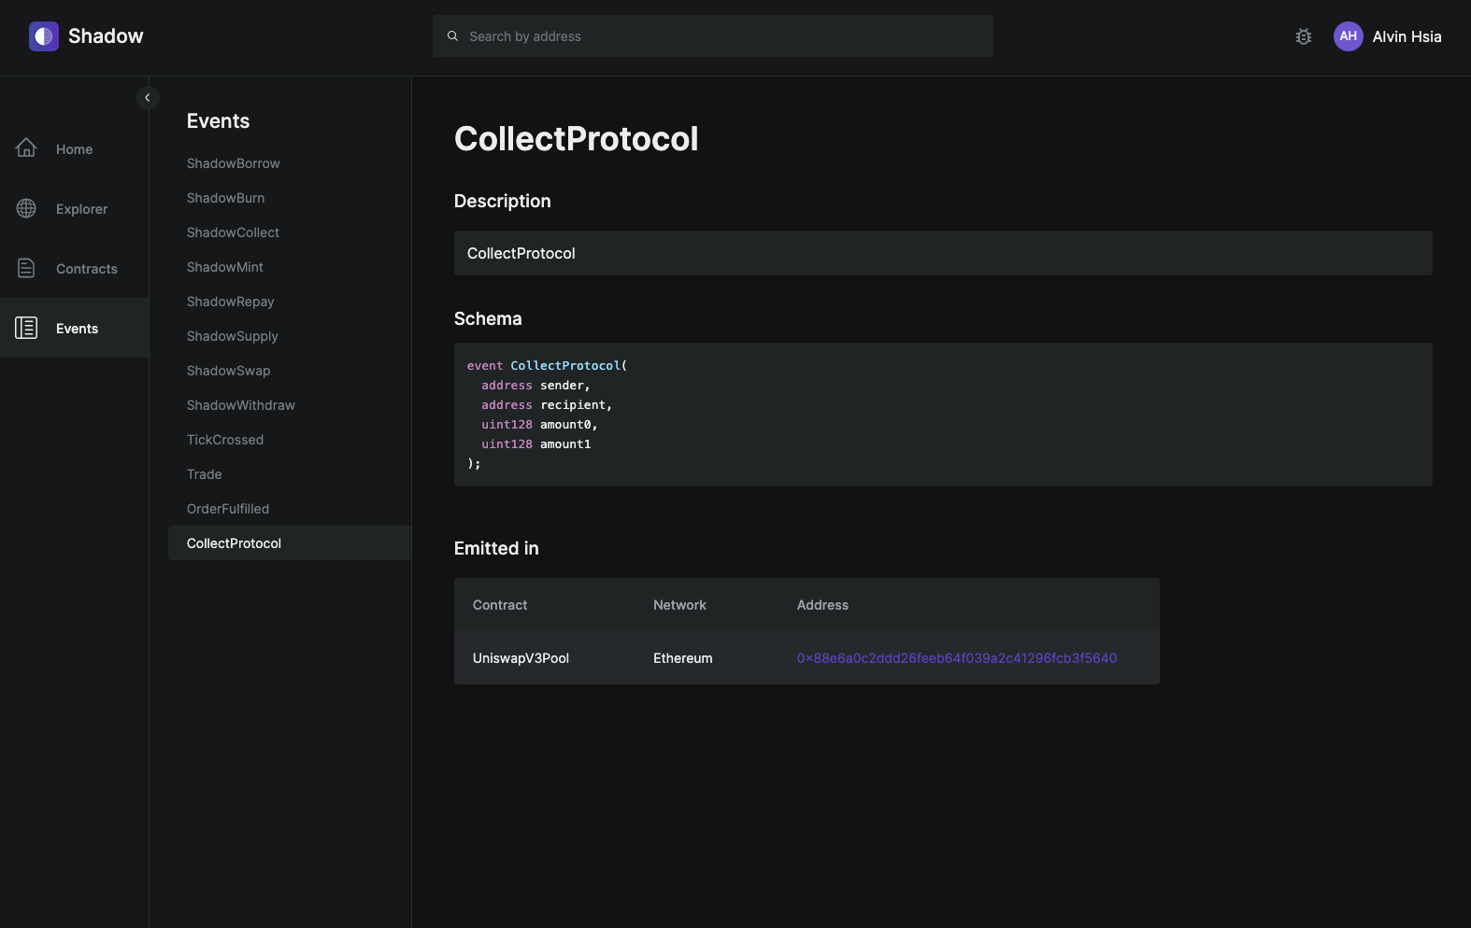The width and height of the screenshot is (1471, 928).
Task: Select the ShadowWithdraw event
Action: pyautogui.click(x=240, y=405)
